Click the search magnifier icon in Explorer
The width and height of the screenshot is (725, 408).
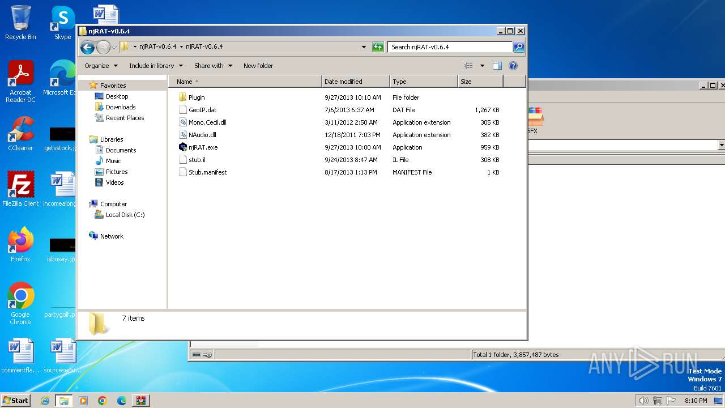pos(518,47)
